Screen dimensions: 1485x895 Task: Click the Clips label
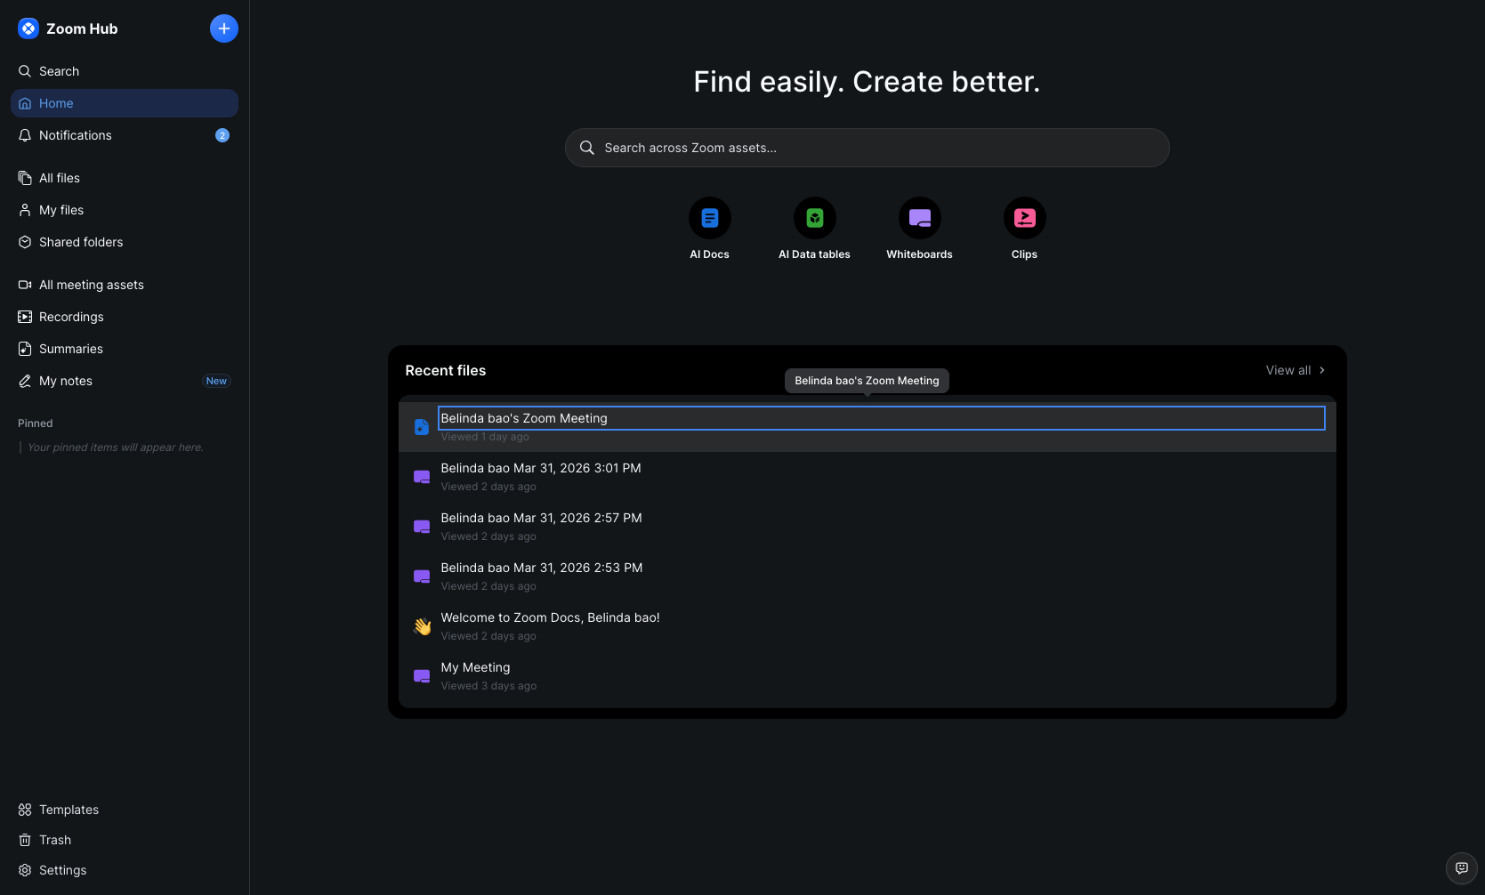tap(1025, 254)
